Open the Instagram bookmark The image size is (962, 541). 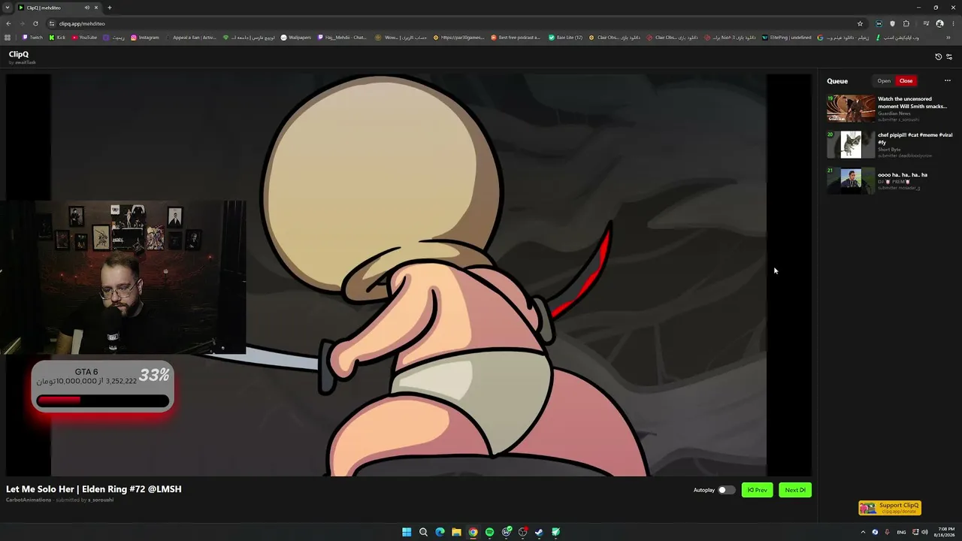(x=145, y=38)
